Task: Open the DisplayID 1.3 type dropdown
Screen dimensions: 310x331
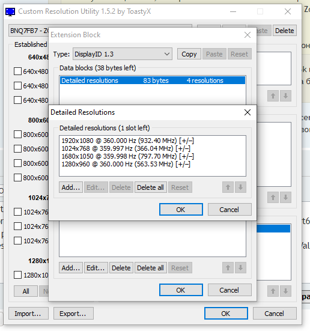Action: click(123, 54)
